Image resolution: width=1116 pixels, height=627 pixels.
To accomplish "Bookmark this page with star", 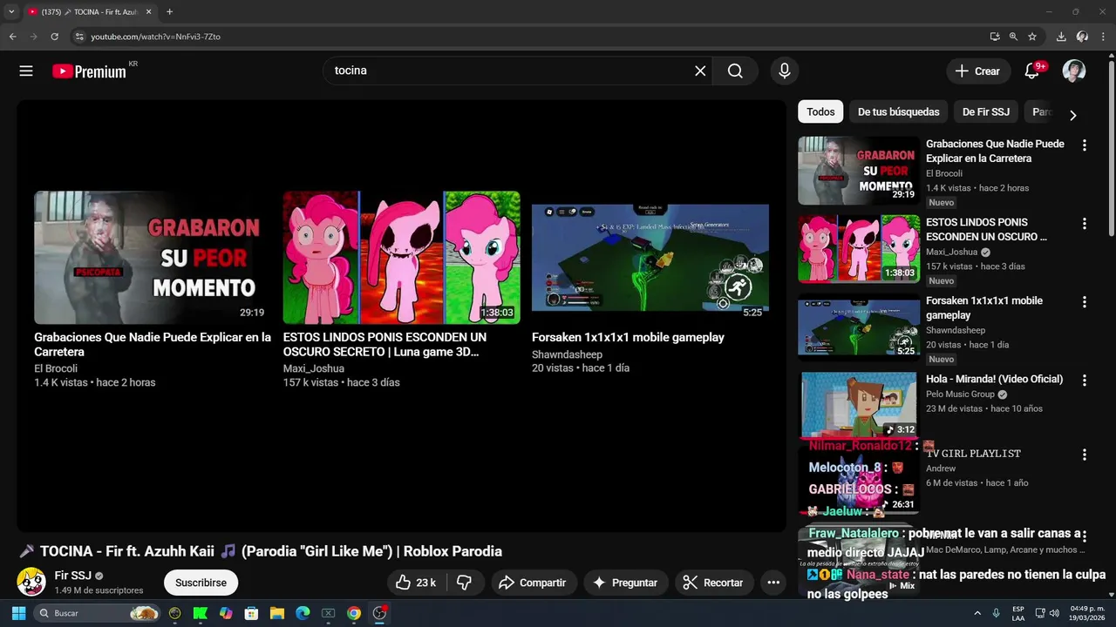I will (1032, 37).
